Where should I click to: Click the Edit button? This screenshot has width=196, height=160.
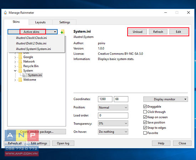[179, 32]
